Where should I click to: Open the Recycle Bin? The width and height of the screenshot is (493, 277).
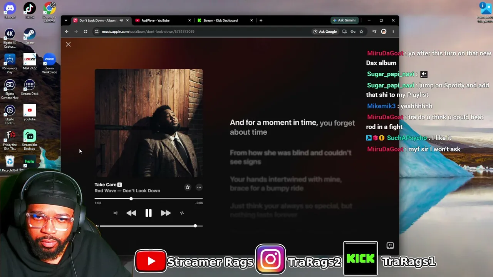[x=10, y=164]
